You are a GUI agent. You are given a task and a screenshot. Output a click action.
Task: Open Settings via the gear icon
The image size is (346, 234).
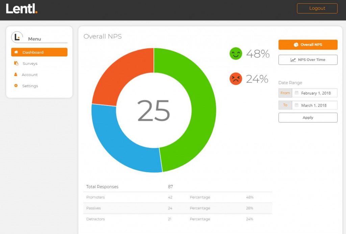[x=16, y=86]
